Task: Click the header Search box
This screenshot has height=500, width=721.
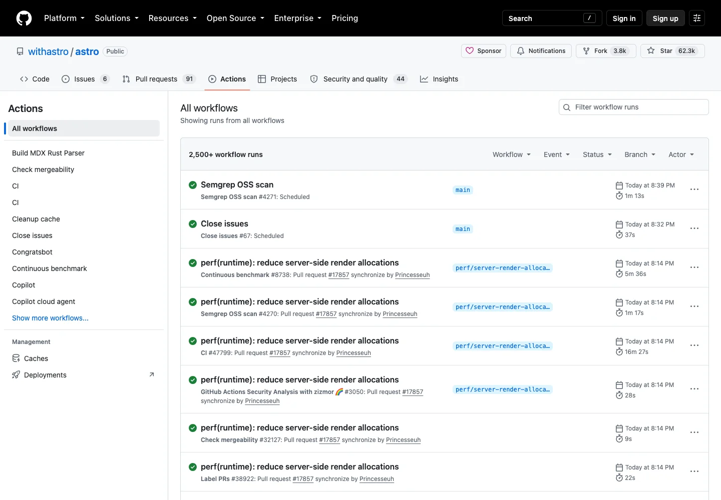Action: coord(552,18)
